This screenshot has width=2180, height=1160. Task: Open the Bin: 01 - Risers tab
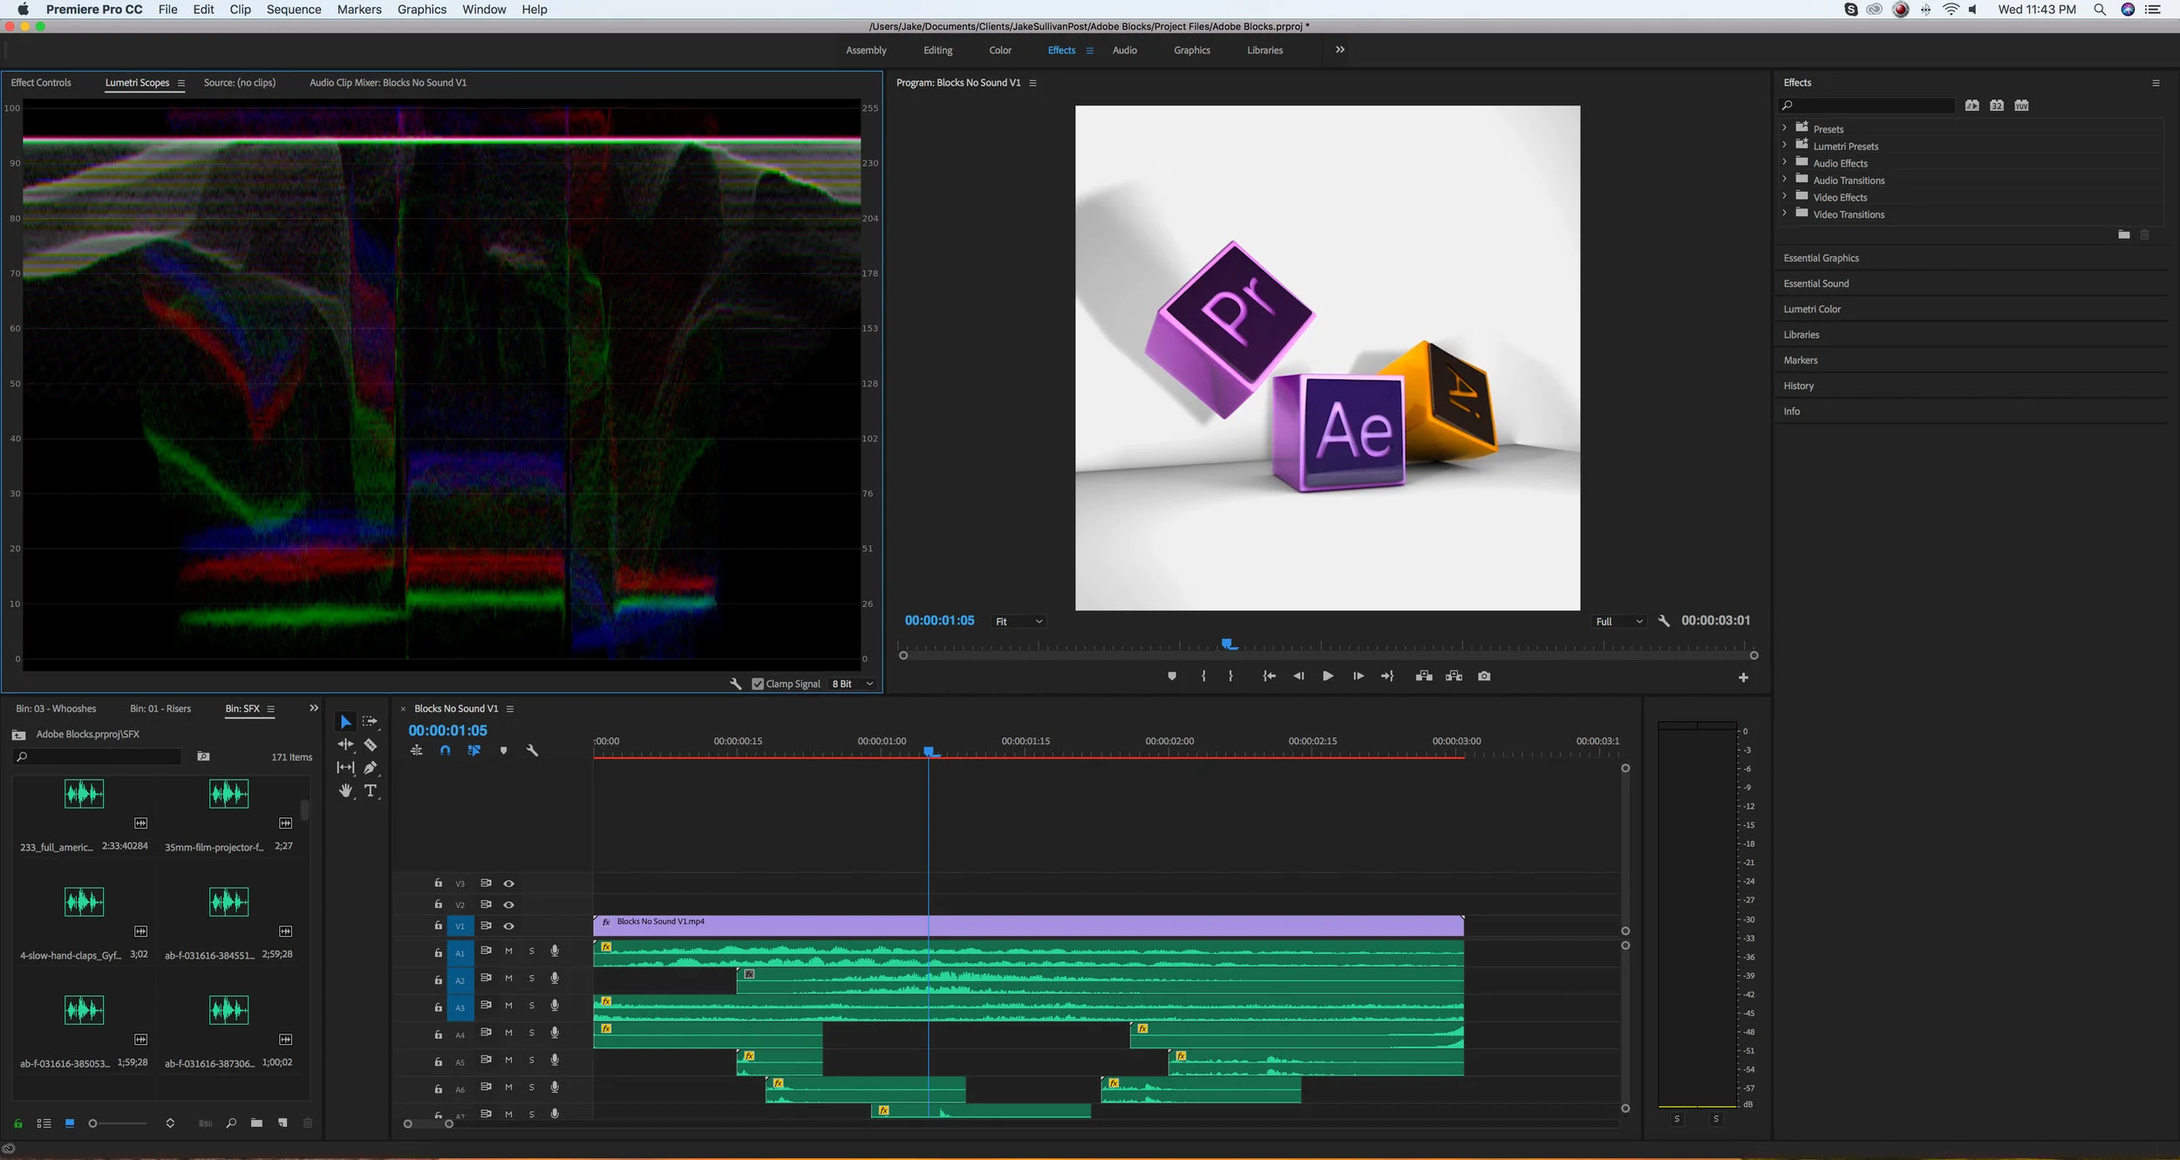[x=160, y=709]
